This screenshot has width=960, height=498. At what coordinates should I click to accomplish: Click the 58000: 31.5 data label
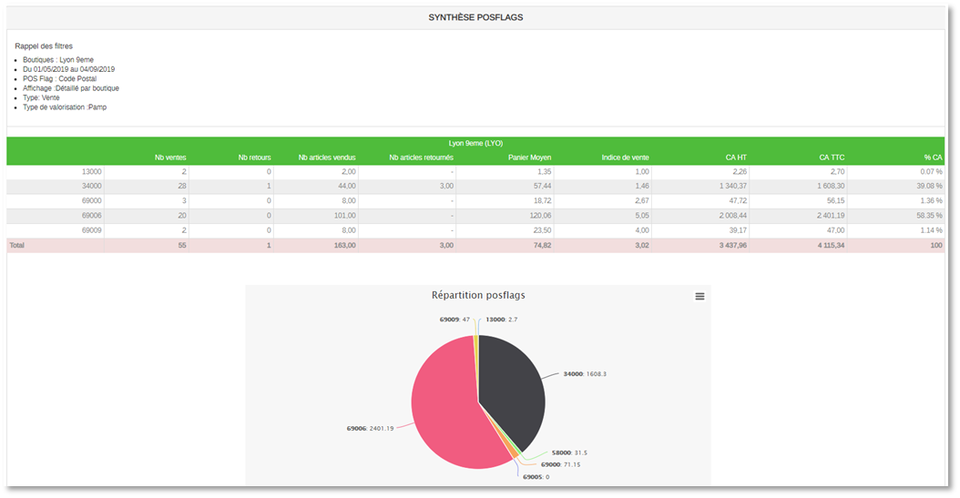tap(569, 452)
